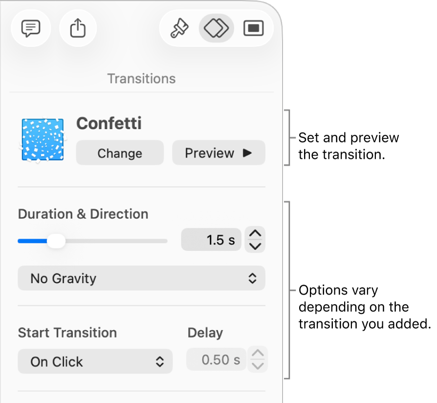Image resolution: width=437 pixels, height=403 pixels.
Task: Click the duration slider handle
Action: (x=56, y=241)
